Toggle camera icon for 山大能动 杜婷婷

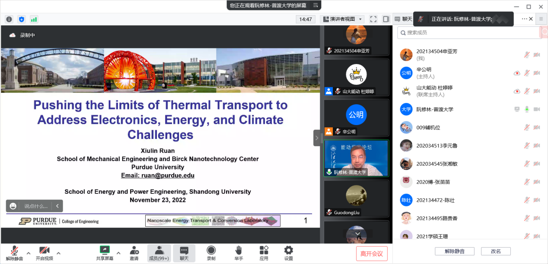537,91
